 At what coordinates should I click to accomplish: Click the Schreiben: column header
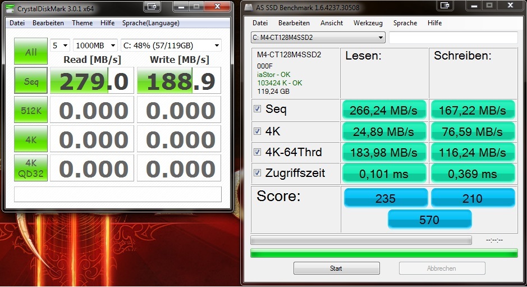462,56
